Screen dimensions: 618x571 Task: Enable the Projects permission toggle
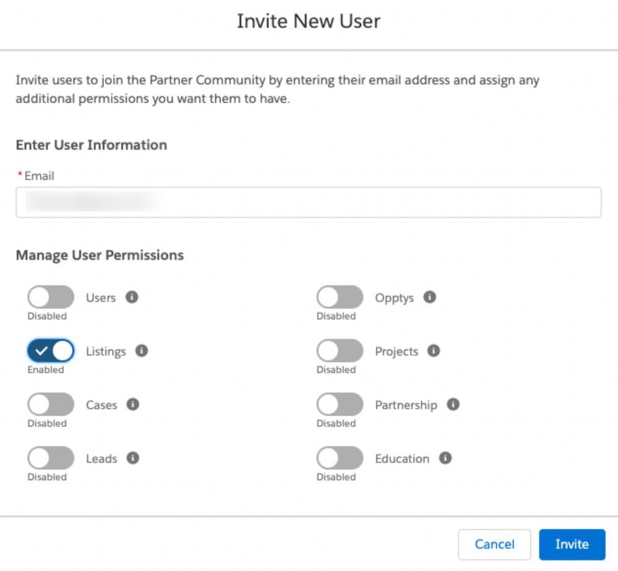point(339,351)
